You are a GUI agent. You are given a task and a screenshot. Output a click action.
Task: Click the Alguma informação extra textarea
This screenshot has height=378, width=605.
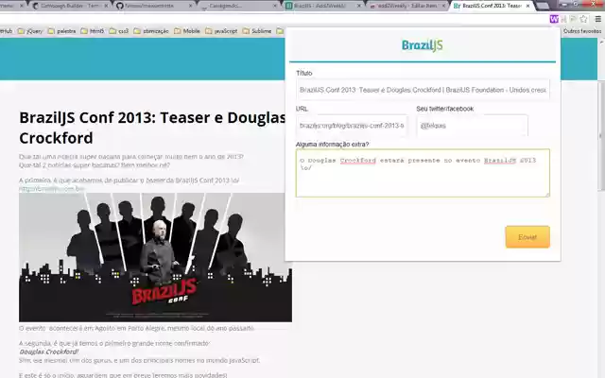tap(423, 173)
